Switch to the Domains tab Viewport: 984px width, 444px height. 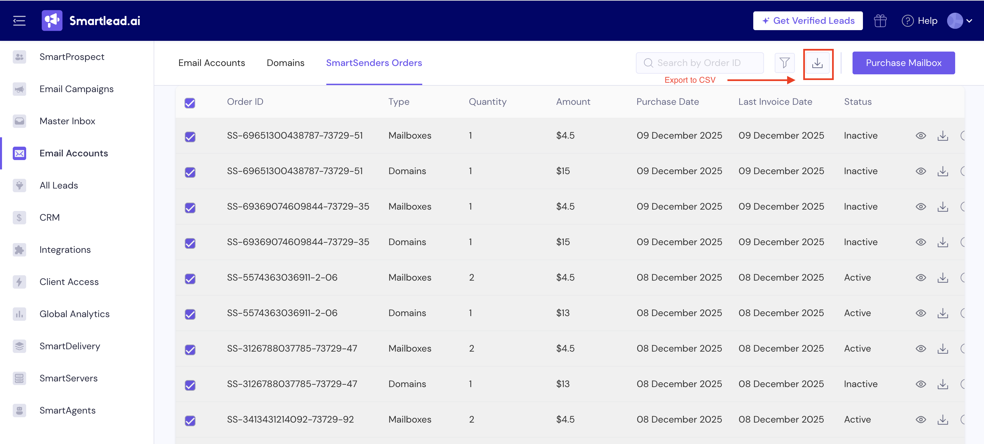pos(285,63)
